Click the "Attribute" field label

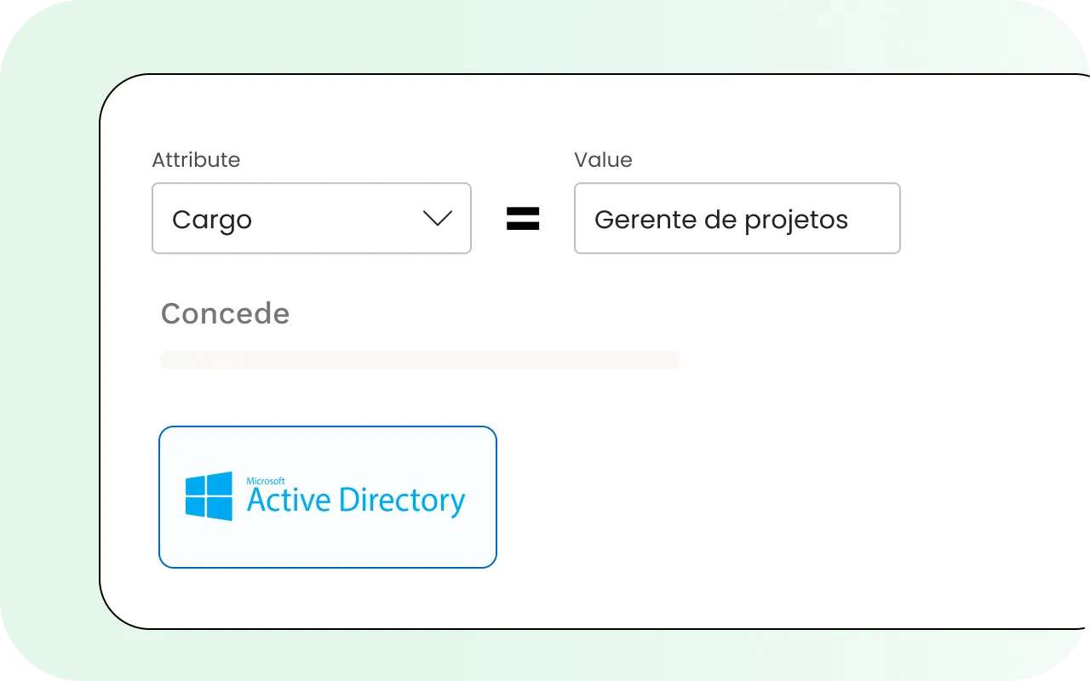196,160
